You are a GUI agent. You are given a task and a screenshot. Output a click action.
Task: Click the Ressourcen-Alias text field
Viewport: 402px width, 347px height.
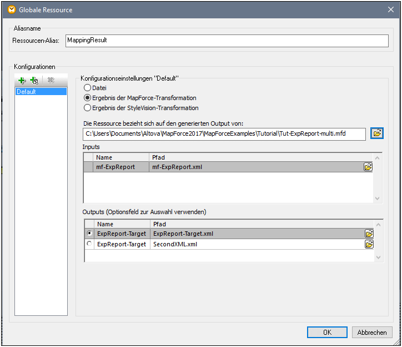click(227, 41)
